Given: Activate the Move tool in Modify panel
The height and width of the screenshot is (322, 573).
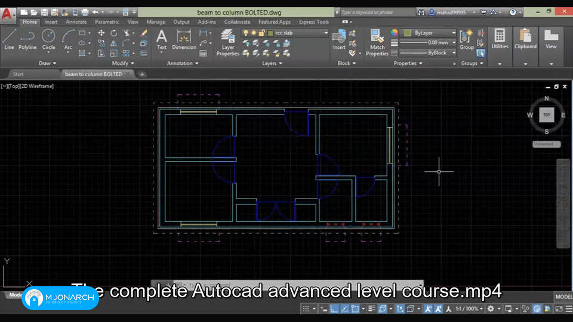Looking at the screenshot, I should coord(101,33).
